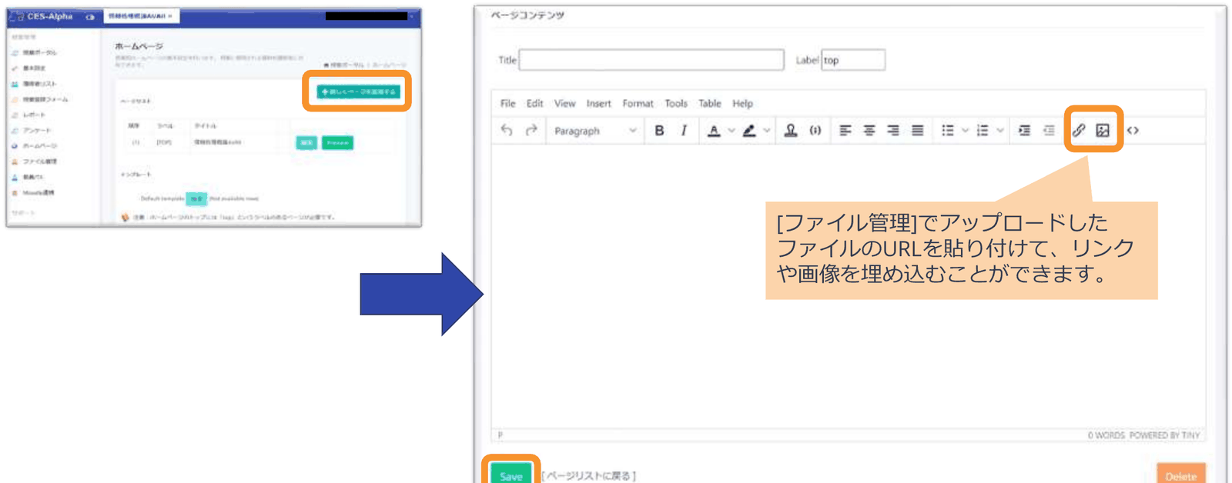Apply the highlight background color

click(749, 131)
